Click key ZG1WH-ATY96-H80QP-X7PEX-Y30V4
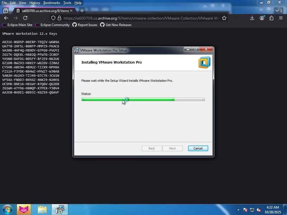 click(31, 88)
